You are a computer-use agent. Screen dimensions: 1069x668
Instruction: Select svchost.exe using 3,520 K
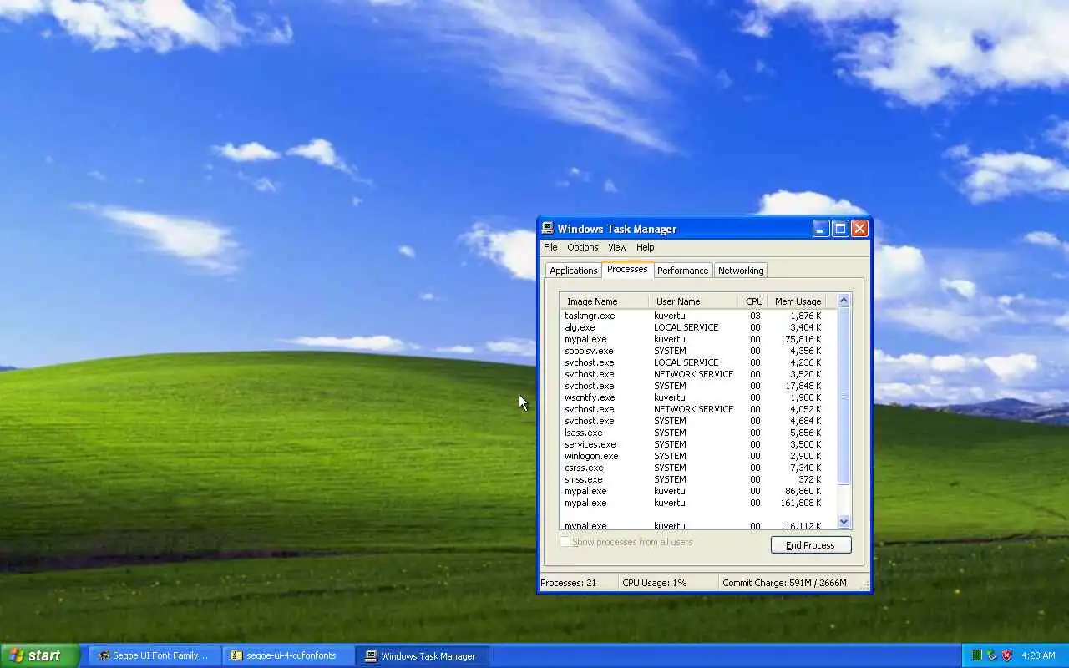tap(697, 374)
